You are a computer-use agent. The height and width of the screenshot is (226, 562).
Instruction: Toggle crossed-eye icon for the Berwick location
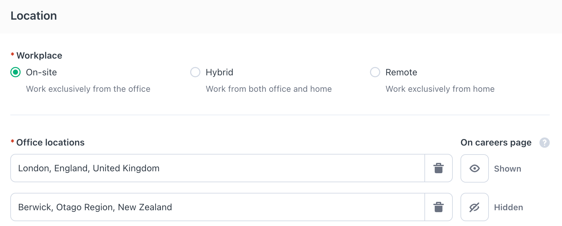click(x=474, y=207)
